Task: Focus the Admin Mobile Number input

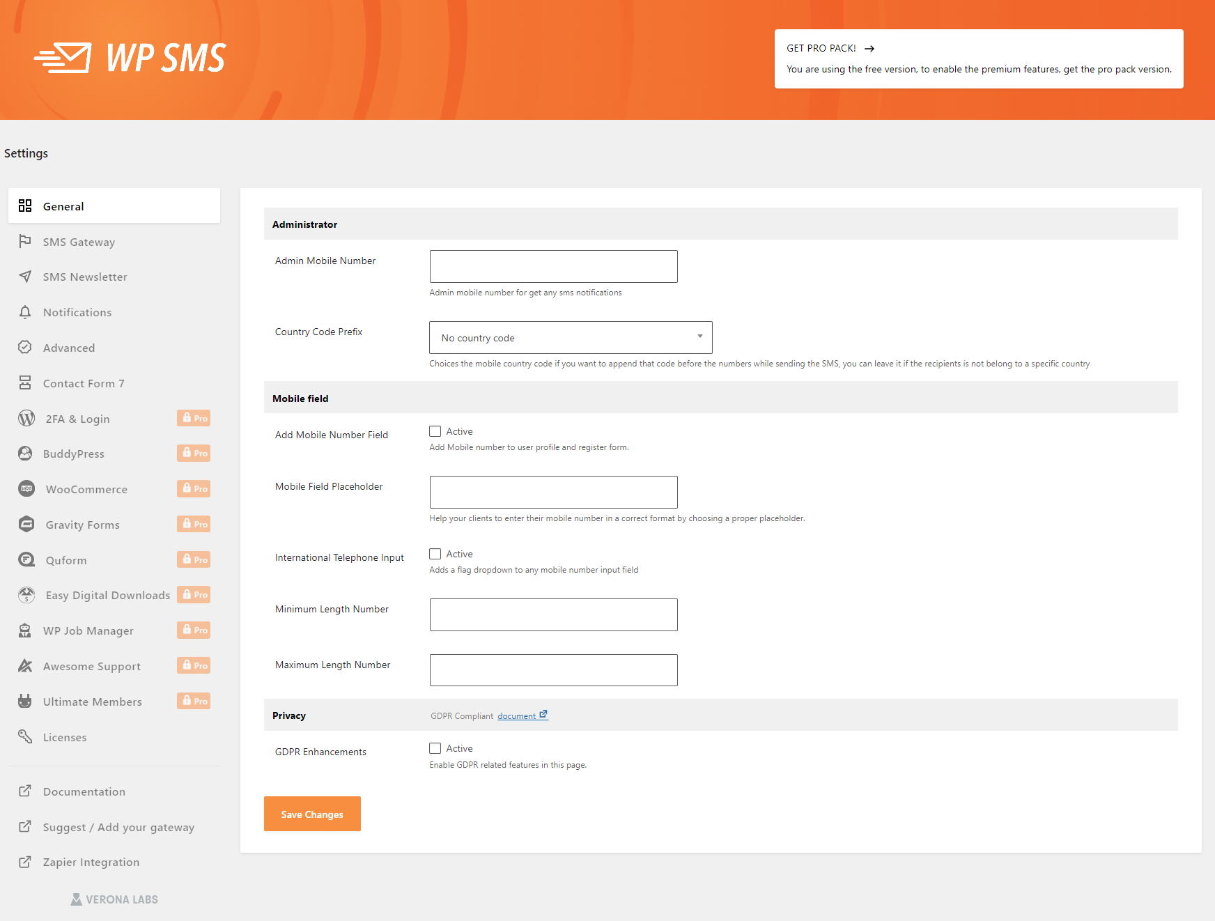Action: pos(554,266)
